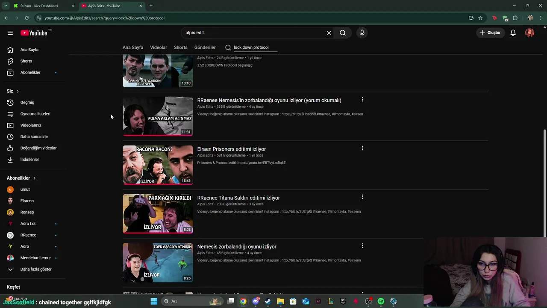The width and height of the screenshot is (547, 308).
Task: Open options for RRaenee Nemesis'in zorbalandığı video
Action: (362, 99)
